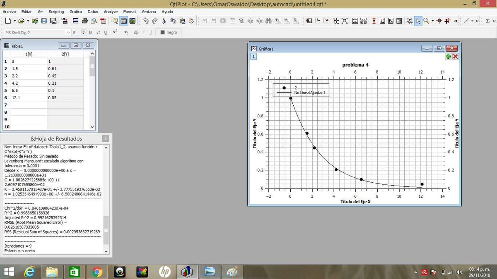Add a layer with green plus button
Screen dimensions: 497x279
449,56
